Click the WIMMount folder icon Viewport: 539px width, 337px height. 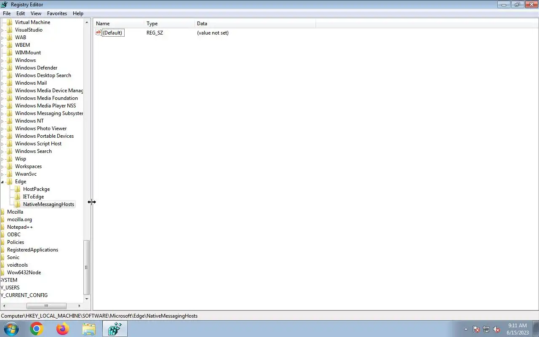tap(10, 53)
